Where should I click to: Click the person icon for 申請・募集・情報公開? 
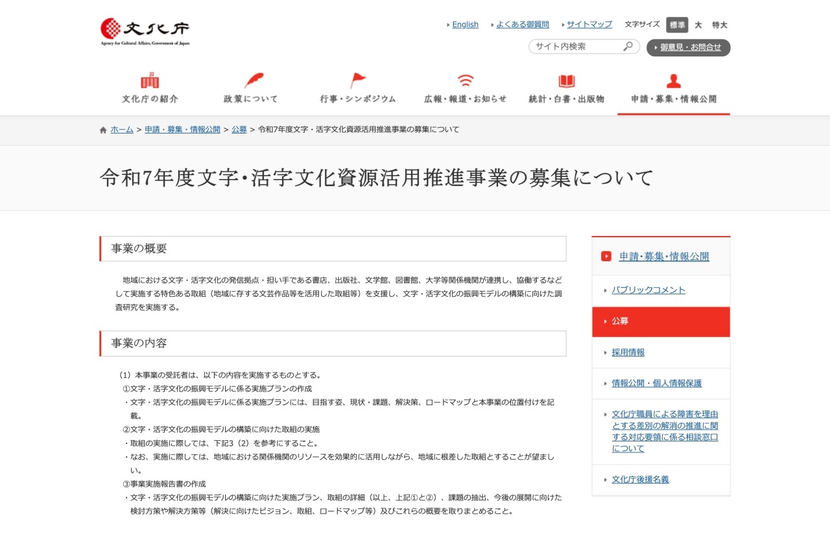click(674, 81)
